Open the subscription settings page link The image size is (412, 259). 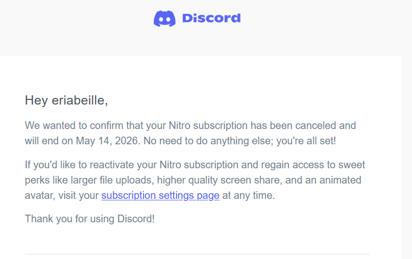[x=160, y=195]
